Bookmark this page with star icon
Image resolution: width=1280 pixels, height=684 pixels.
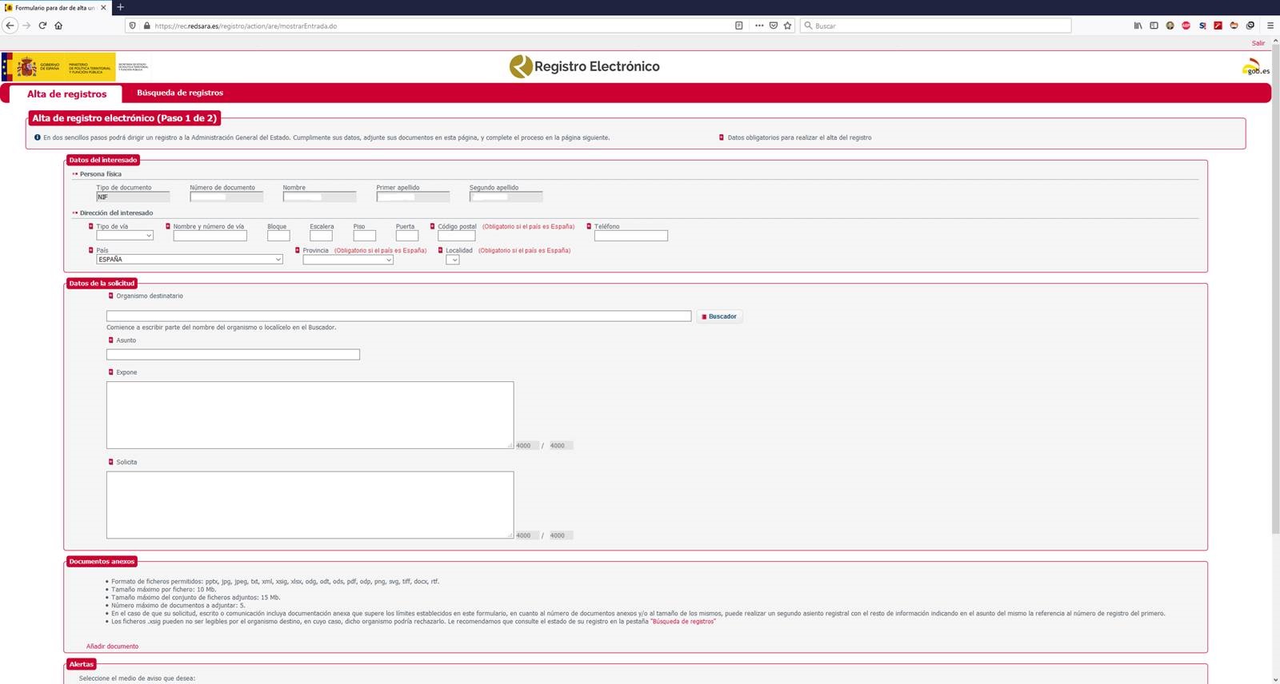pos(787,26)
